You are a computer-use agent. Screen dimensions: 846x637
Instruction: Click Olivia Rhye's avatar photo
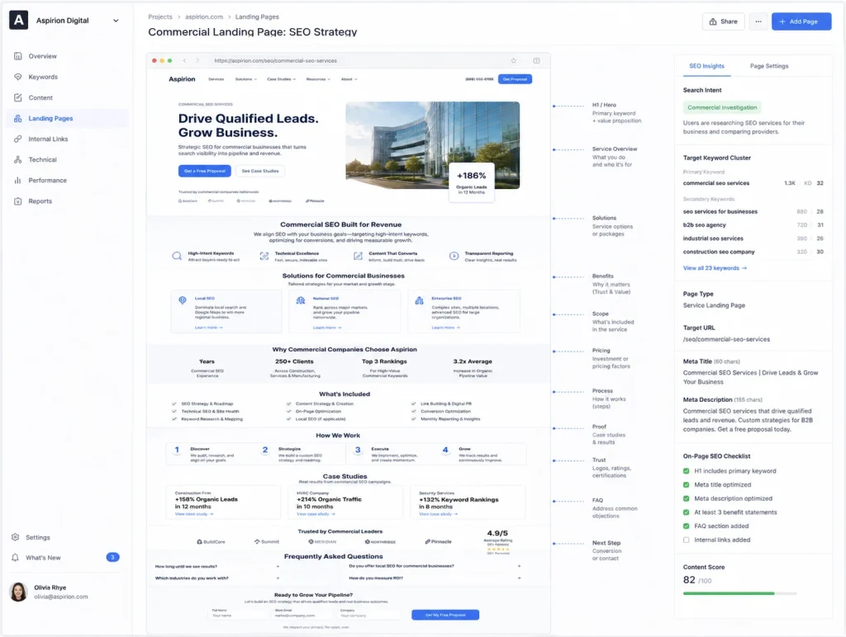[x=18, y=592]
